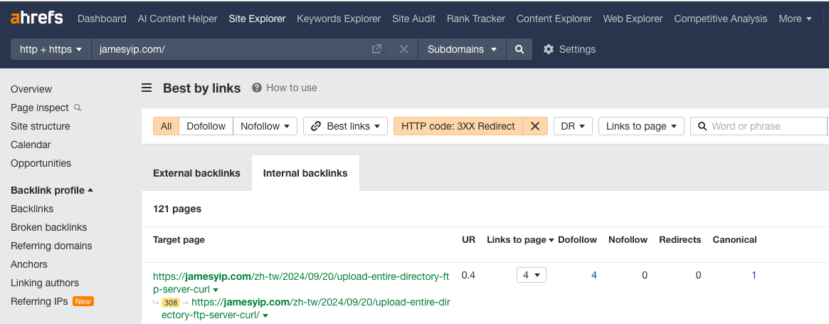Switch to External backlinks tab
Viewport: 829px width, 324px height.
pos(196,173)
